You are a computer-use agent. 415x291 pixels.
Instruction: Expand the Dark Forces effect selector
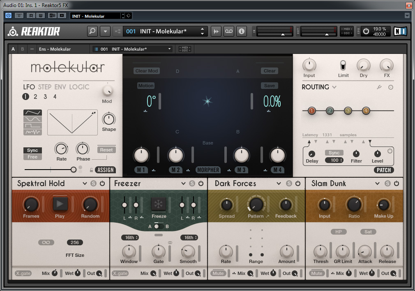point(279,184)
